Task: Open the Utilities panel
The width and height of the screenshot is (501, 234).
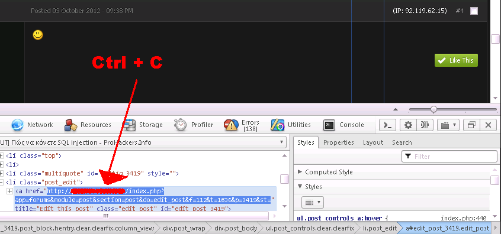Action: click(291, 125)
